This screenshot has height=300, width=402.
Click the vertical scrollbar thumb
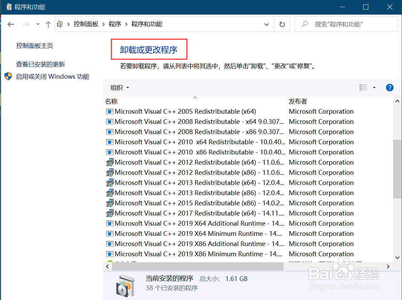[x=397, y=169]
